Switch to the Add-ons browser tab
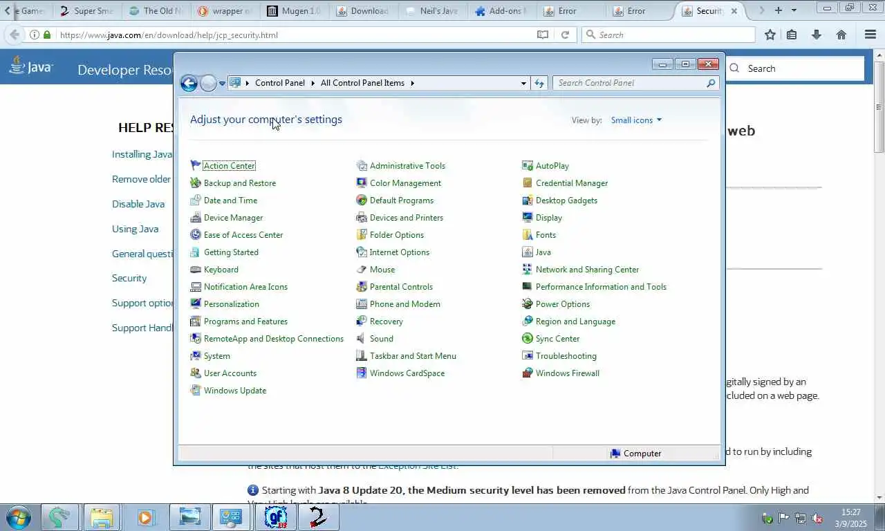Screen dimensions: 885x531 pos(501,11)
